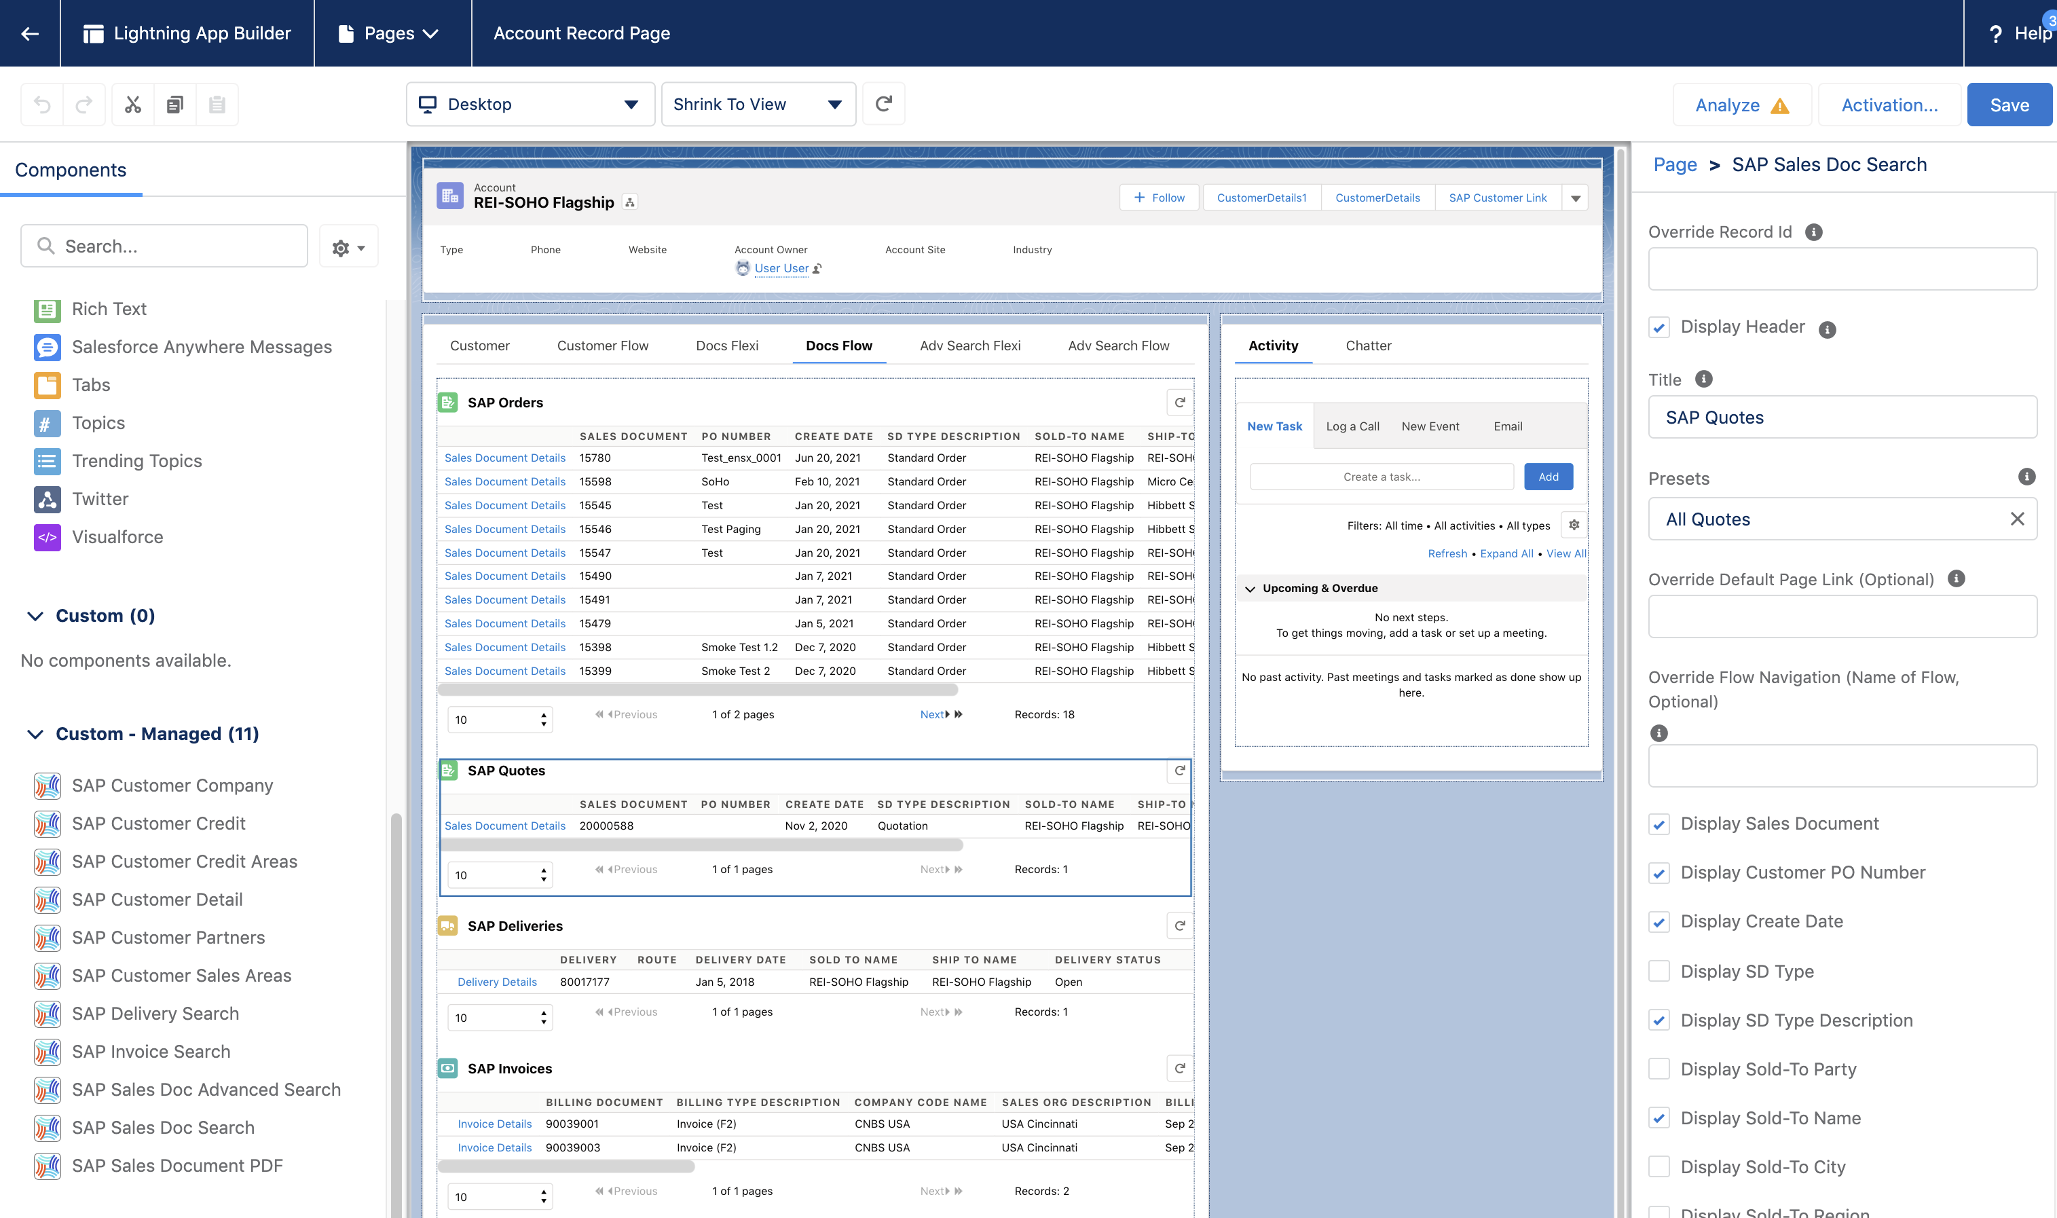Collapse Custom - Managed (11) section

coord(35,735)
